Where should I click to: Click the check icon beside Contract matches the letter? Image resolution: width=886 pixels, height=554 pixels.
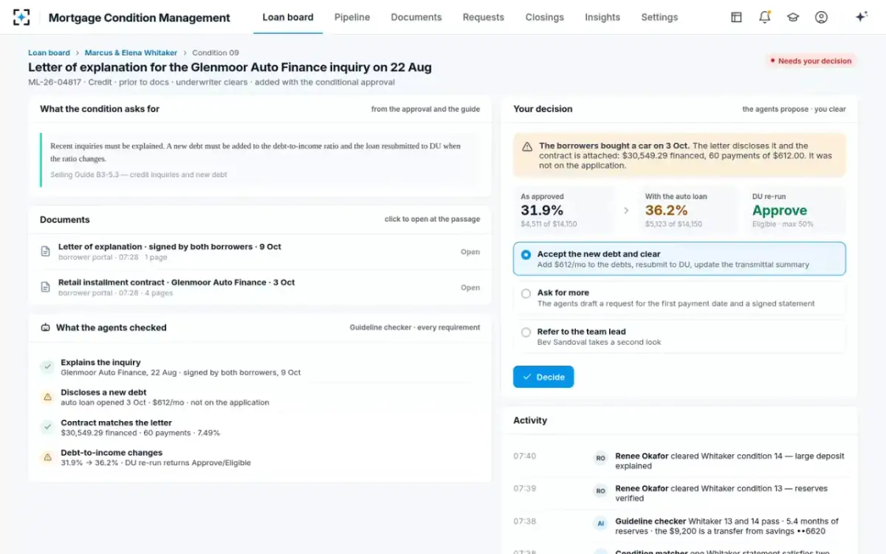click(47, 428)
